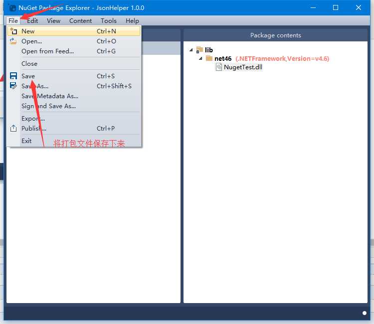Viewport: 374px width, 324px height.
Task: Open the Content menu
Action: coord(80,21)
